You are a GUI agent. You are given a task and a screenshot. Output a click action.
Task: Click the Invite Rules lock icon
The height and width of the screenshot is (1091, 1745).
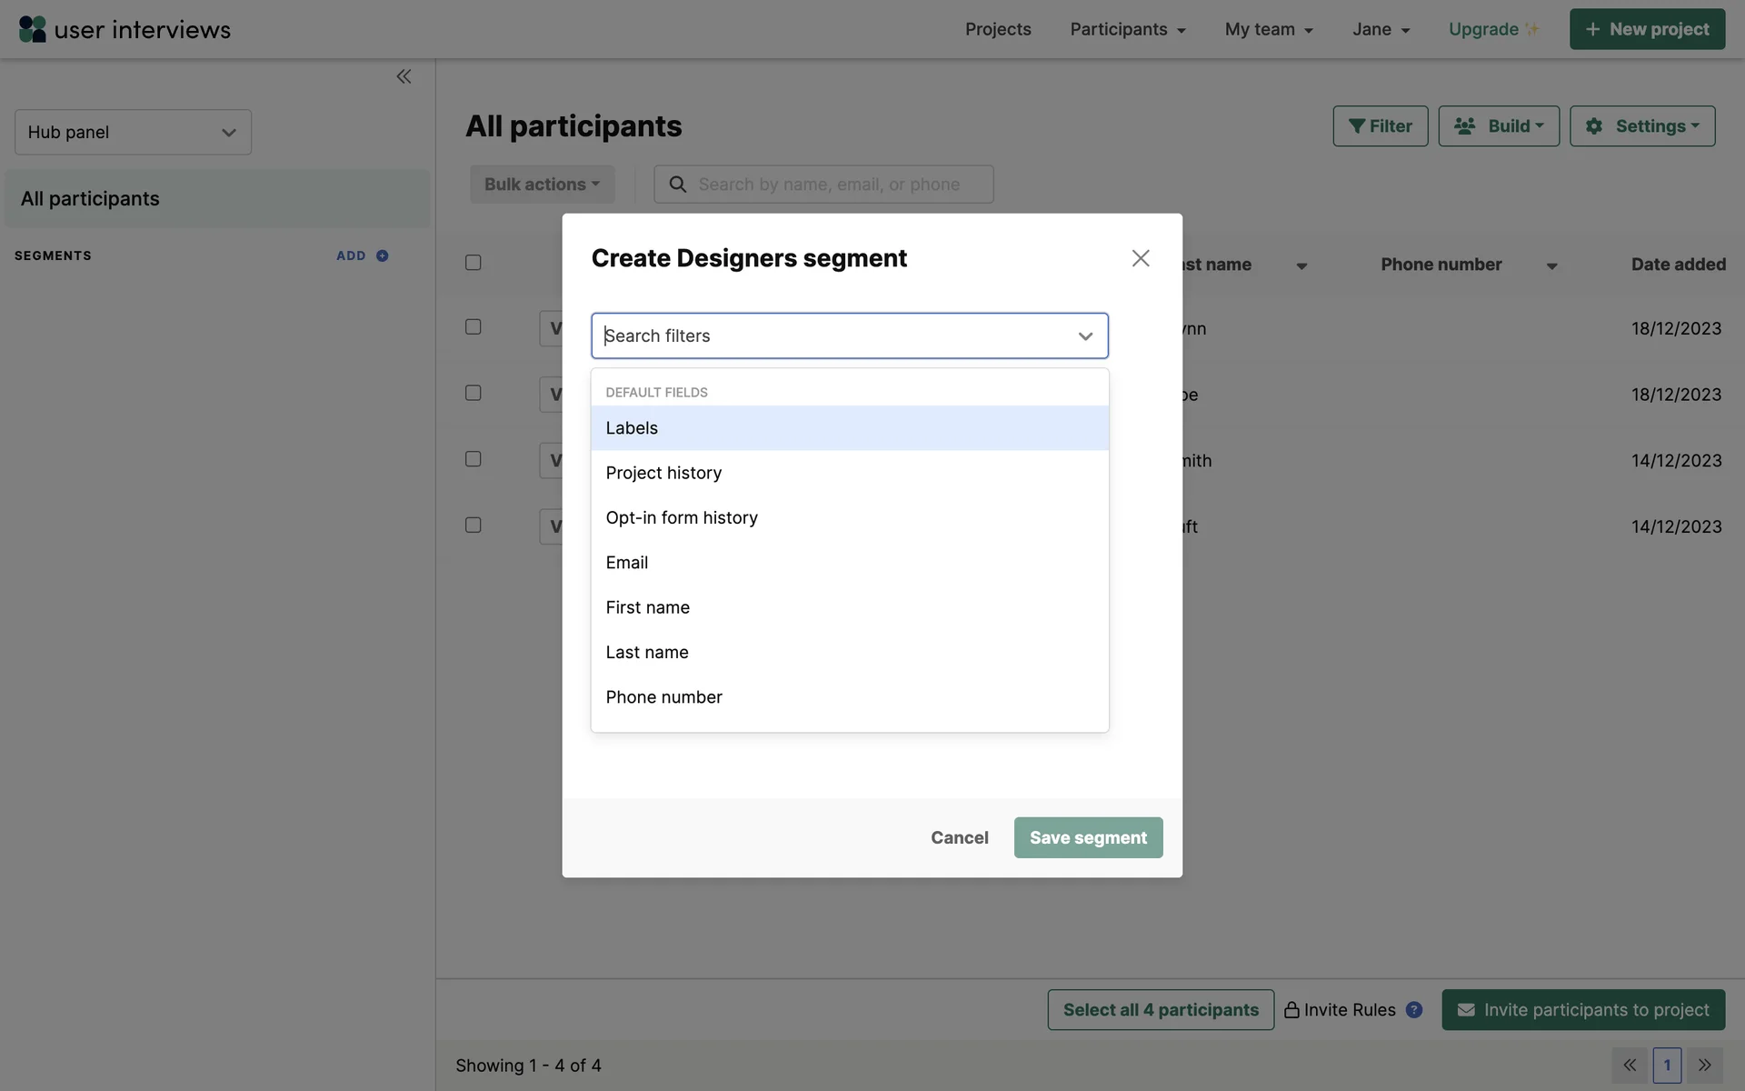pyautogui.click(x=1291, y=1010)
